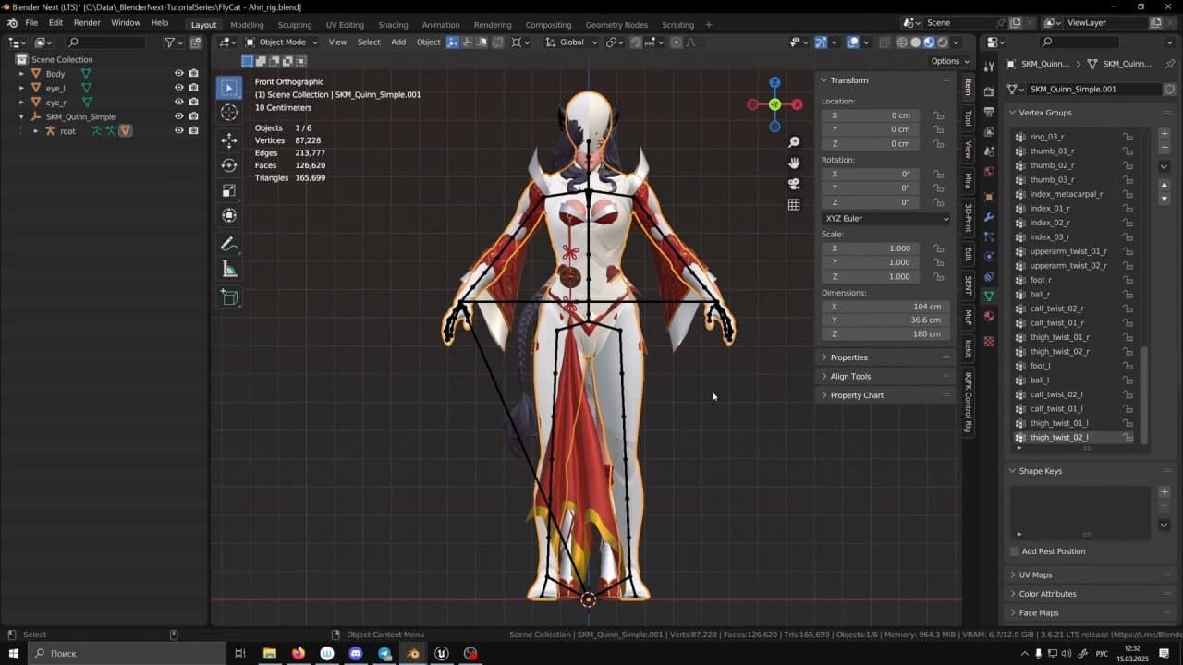Select the Measure tool

[229, 270]
